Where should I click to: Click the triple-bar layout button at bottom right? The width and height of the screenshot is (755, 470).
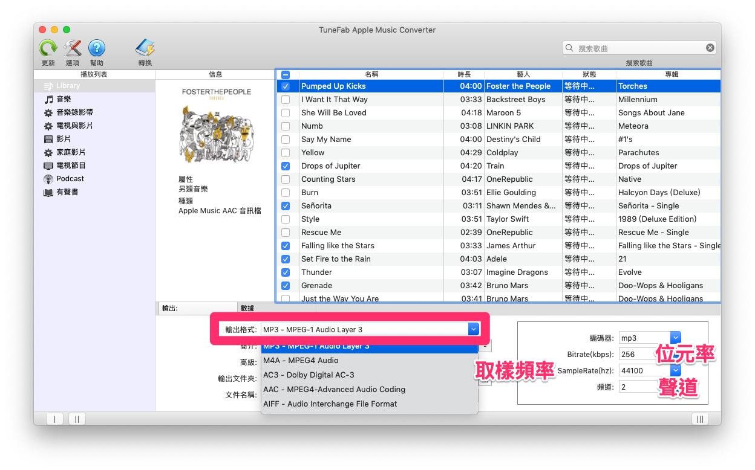click(x=700, y=419)
